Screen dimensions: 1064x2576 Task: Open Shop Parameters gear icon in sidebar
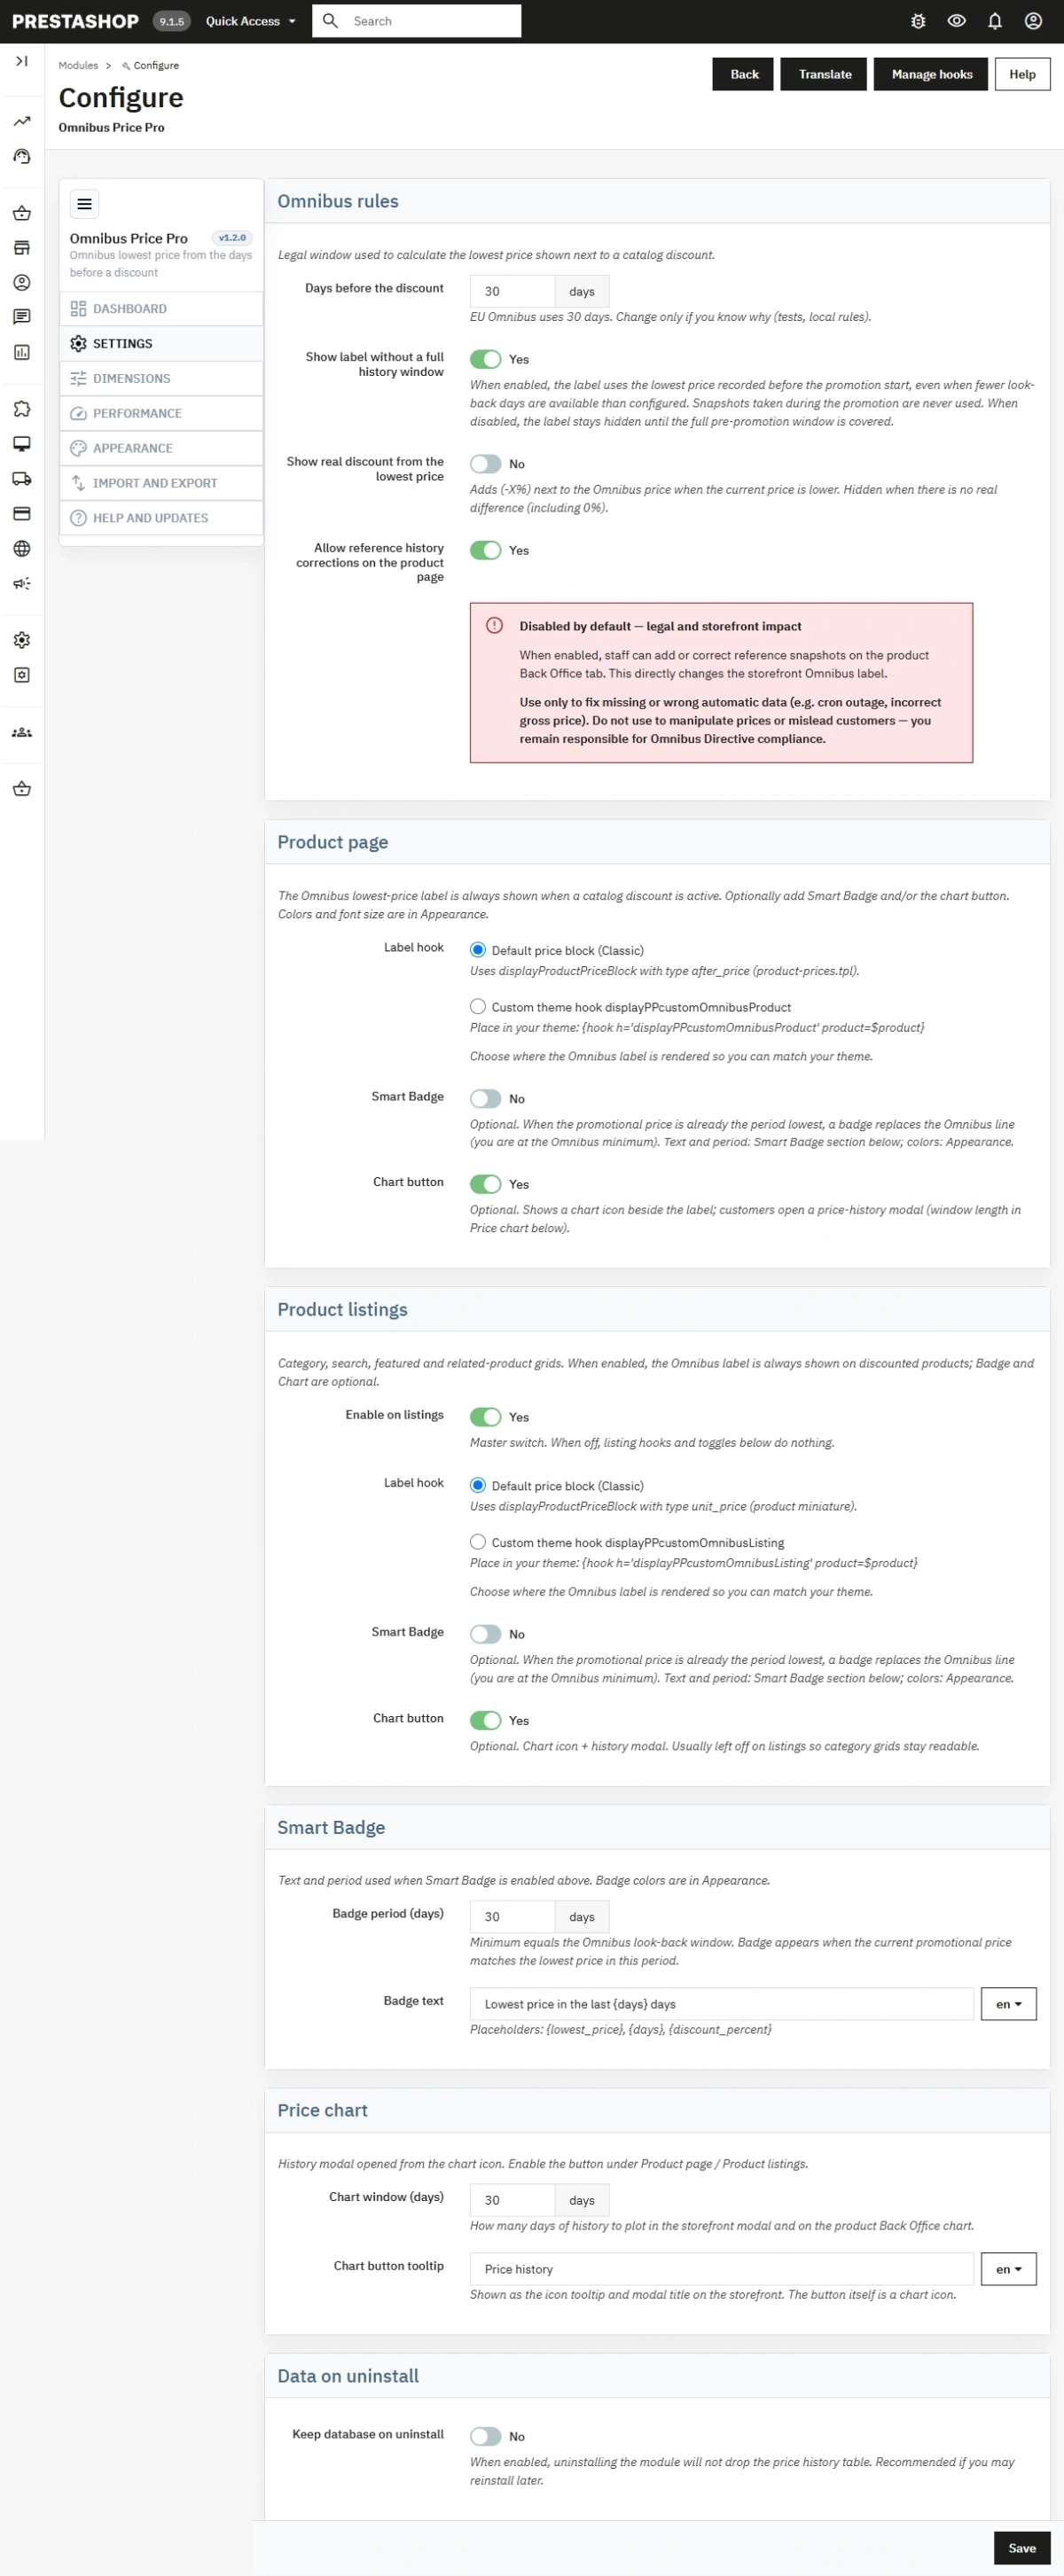point(21,640)
